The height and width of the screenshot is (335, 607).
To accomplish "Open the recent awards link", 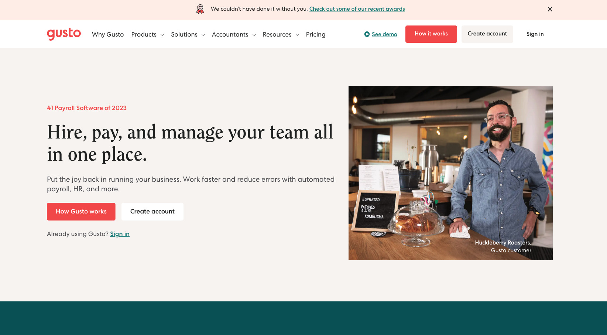I will [357, 9].
